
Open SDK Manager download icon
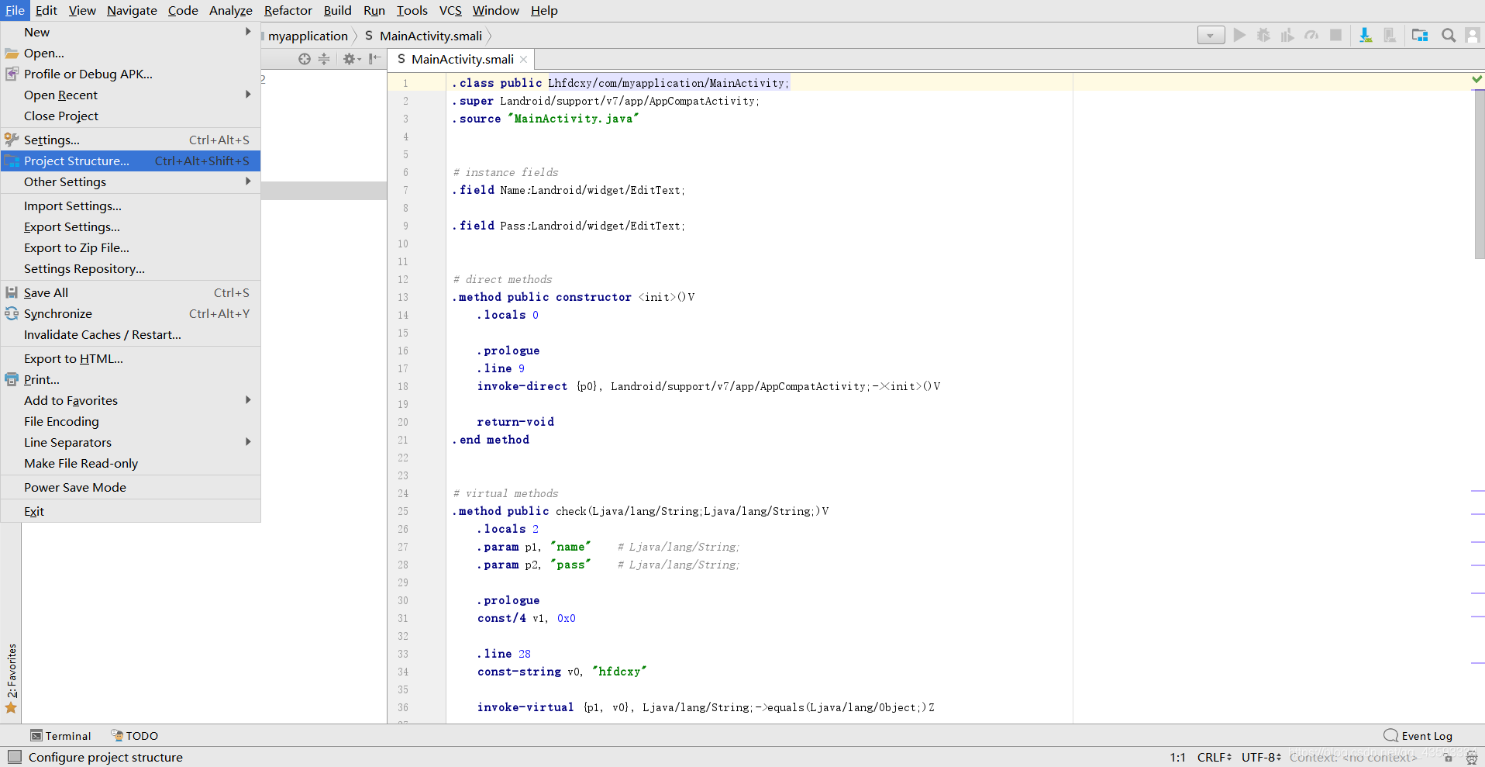(x=1366, y=35)
